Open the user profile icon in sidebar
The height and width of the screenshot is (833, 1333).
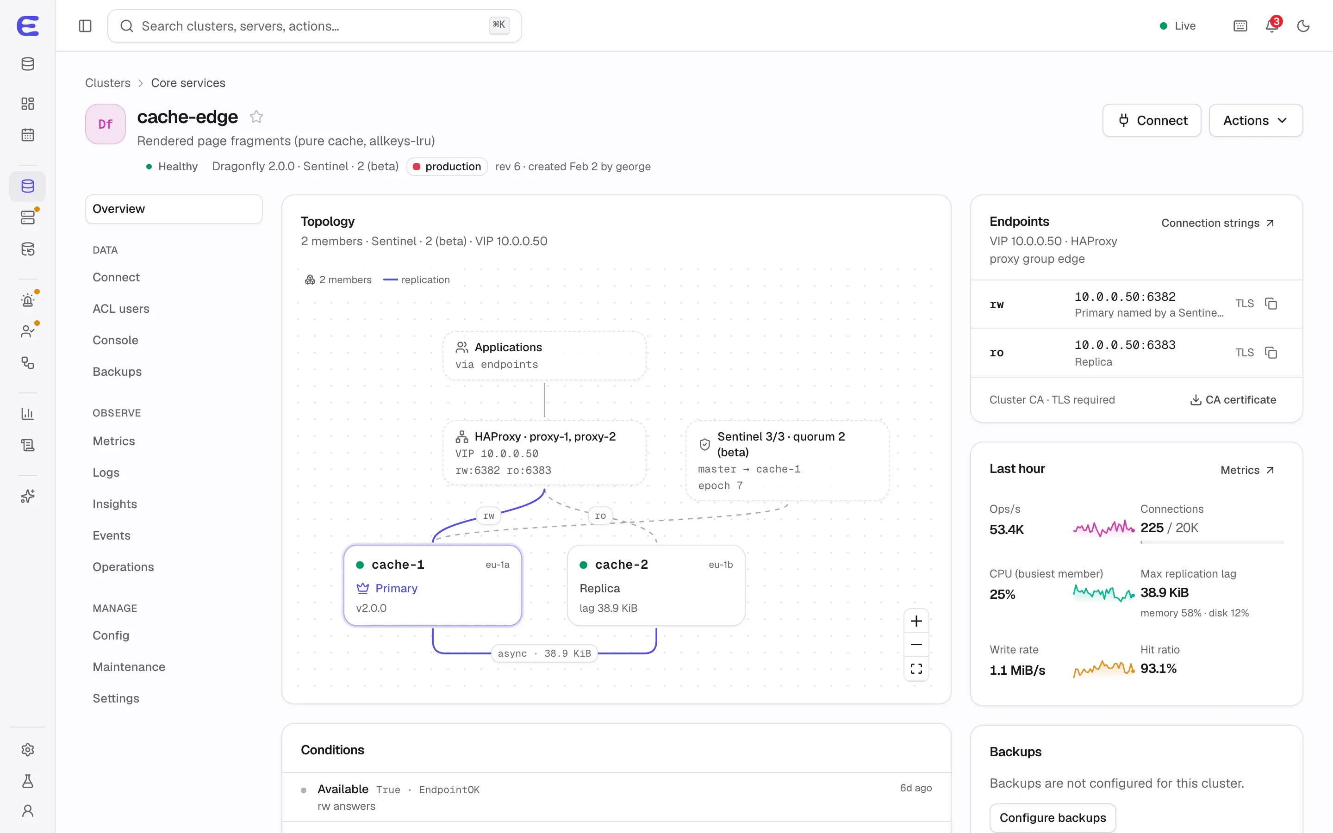point(28,811)
